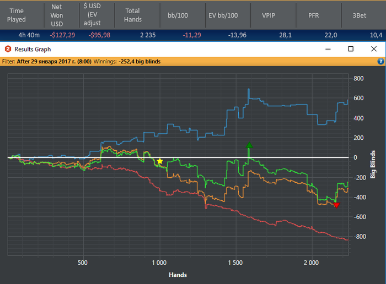Sort by PFR column header

click(319, 15)
